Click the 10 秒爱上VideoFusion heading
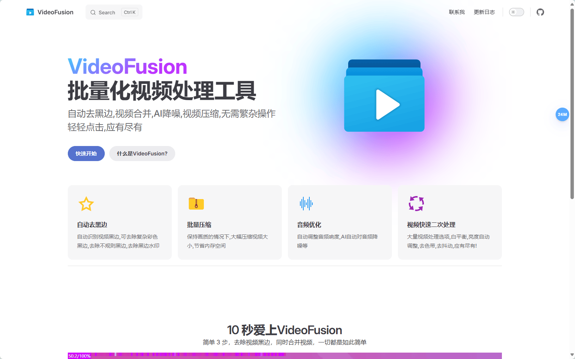575x359 pixels. coord(284,330)
